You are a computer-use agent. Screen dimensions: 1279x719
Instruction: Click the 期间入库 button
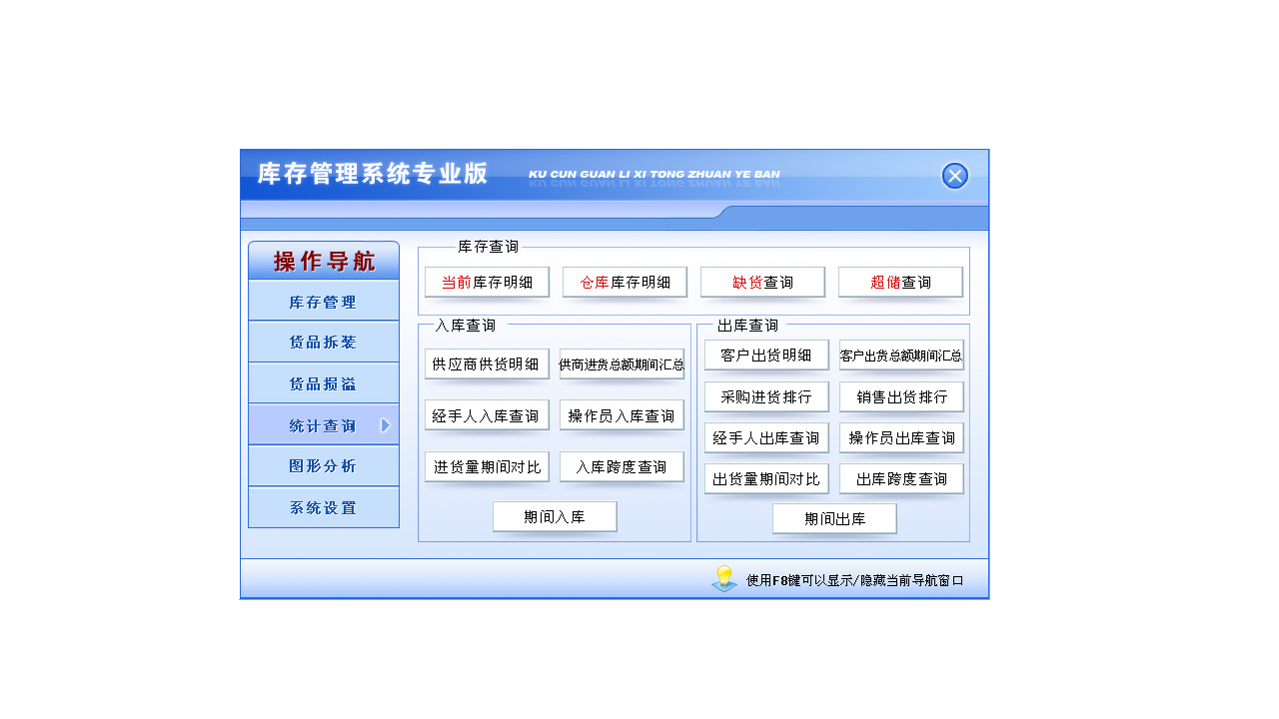(555, 516)
